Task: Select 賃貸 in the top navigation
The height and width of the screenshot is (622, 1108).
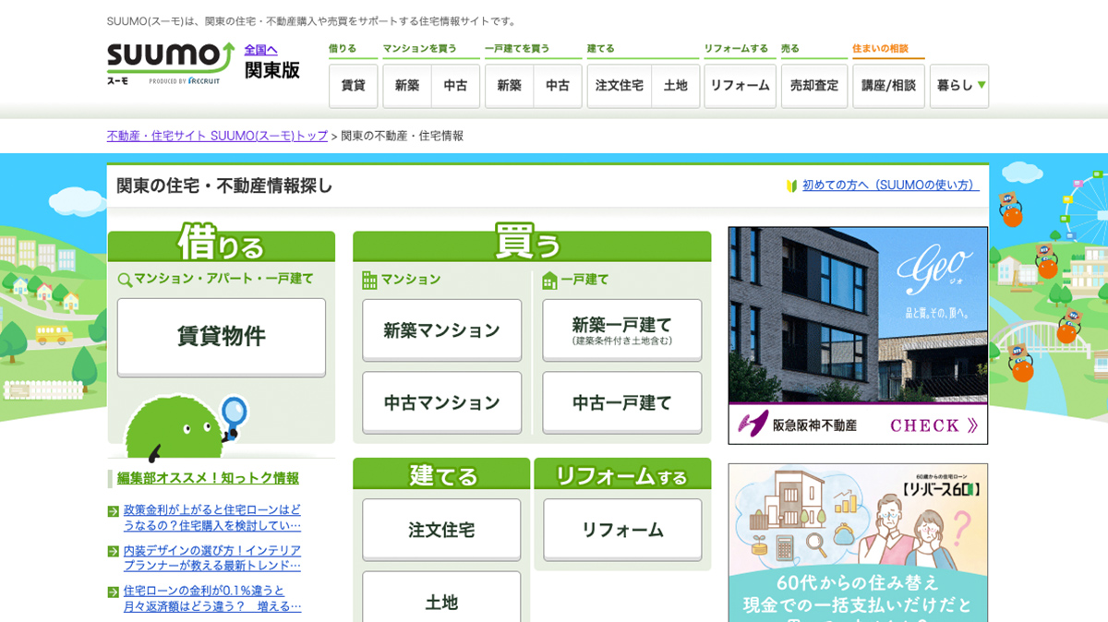Action: 353,86
